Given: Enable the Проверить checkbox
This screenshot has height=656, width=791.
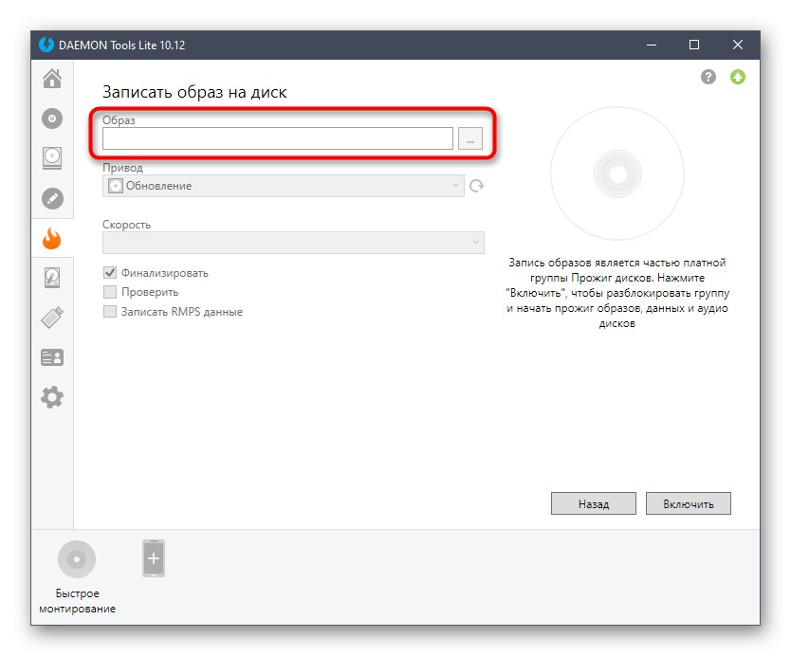Looking at the screenshot, I should click(x=109, y=292).
